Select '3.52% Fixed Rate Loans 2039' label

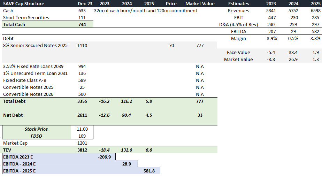33,67
